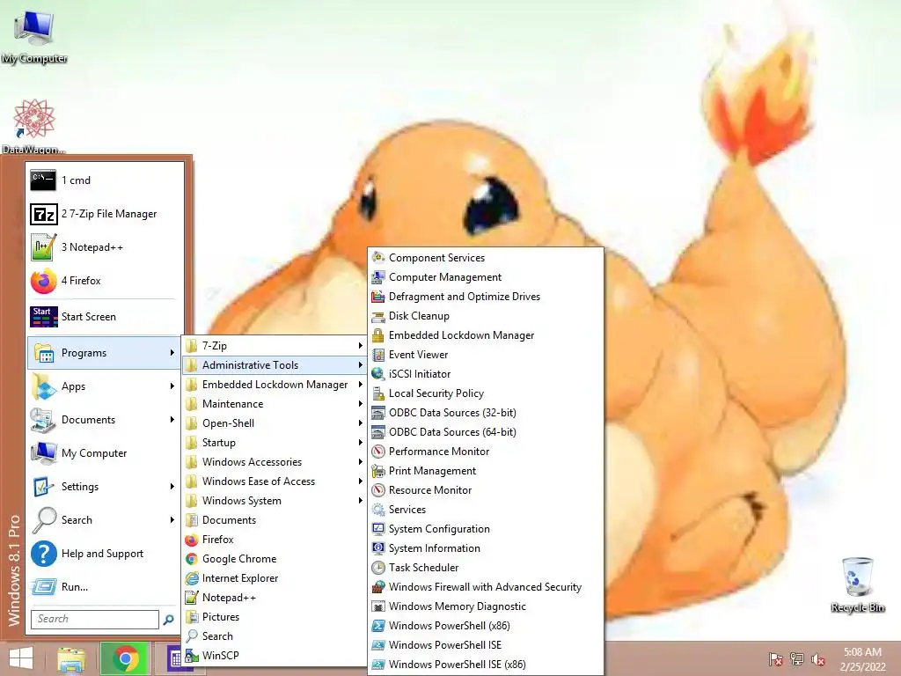Screen dimensions: 901x676
Task: Launch Firefox from pinned item 4
Action: [x=43, y=281]
